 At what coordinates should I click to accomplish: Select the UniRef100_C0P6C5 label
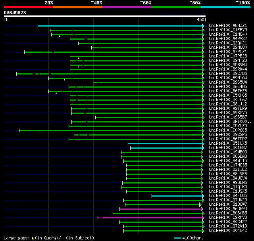(x=228, y=130)
